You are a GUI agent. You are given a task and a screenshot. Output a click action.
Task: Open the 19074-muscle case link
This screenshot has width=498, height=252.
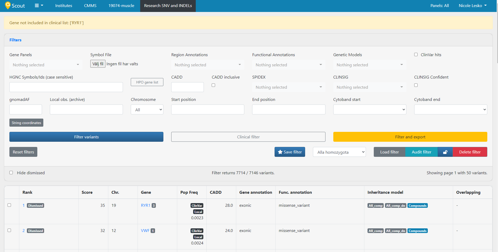(x=121, y=5)
